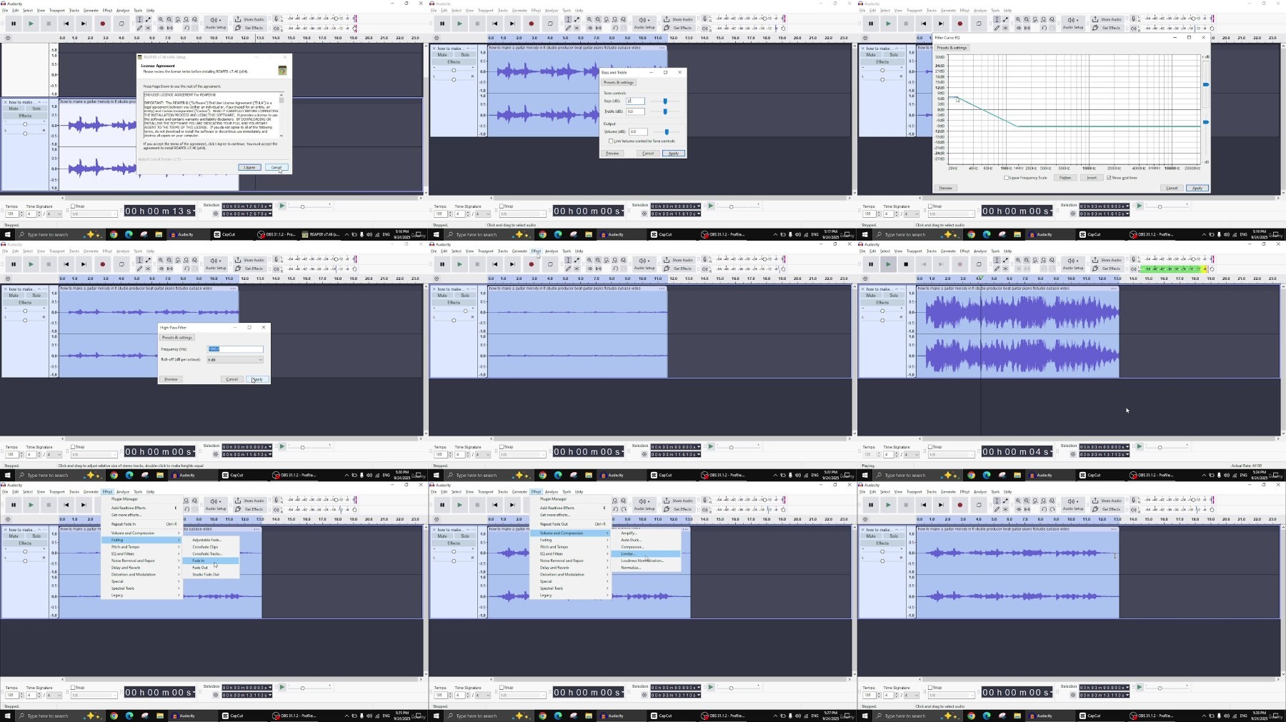Choose the Selection tool in Bass and Treble window
Viewport: 1286px width, 722px height.
[569, 20]
